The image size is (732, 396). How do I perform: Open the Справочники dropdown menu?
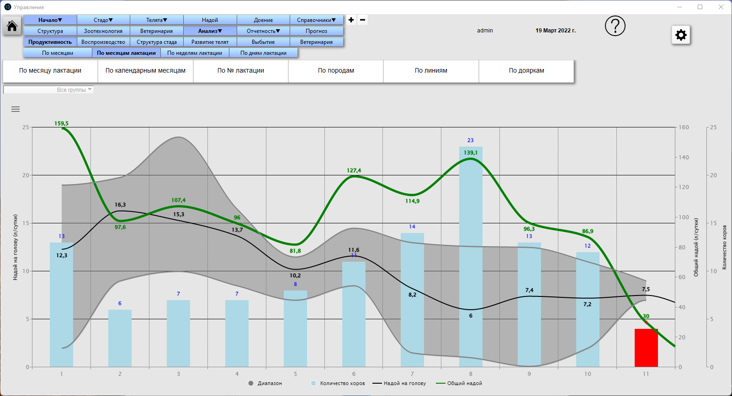316,20
